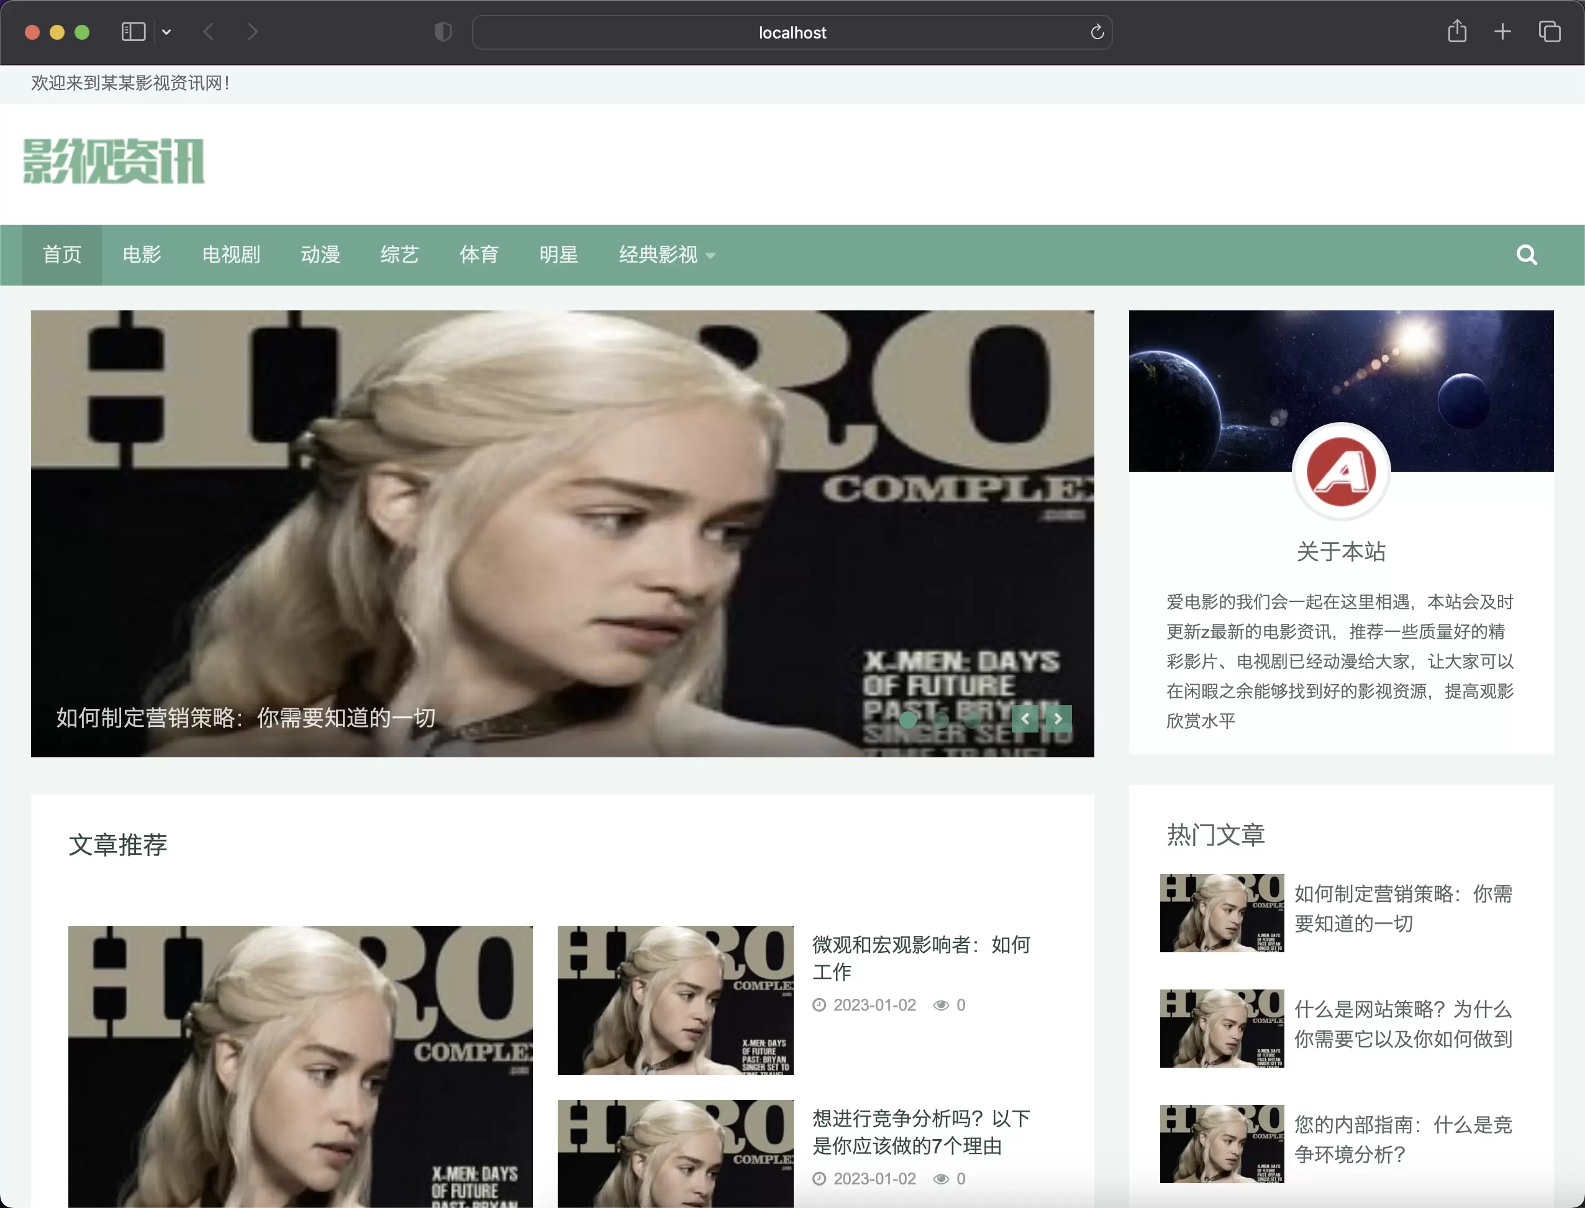Show the previous carousel slide arrow

1025,718
